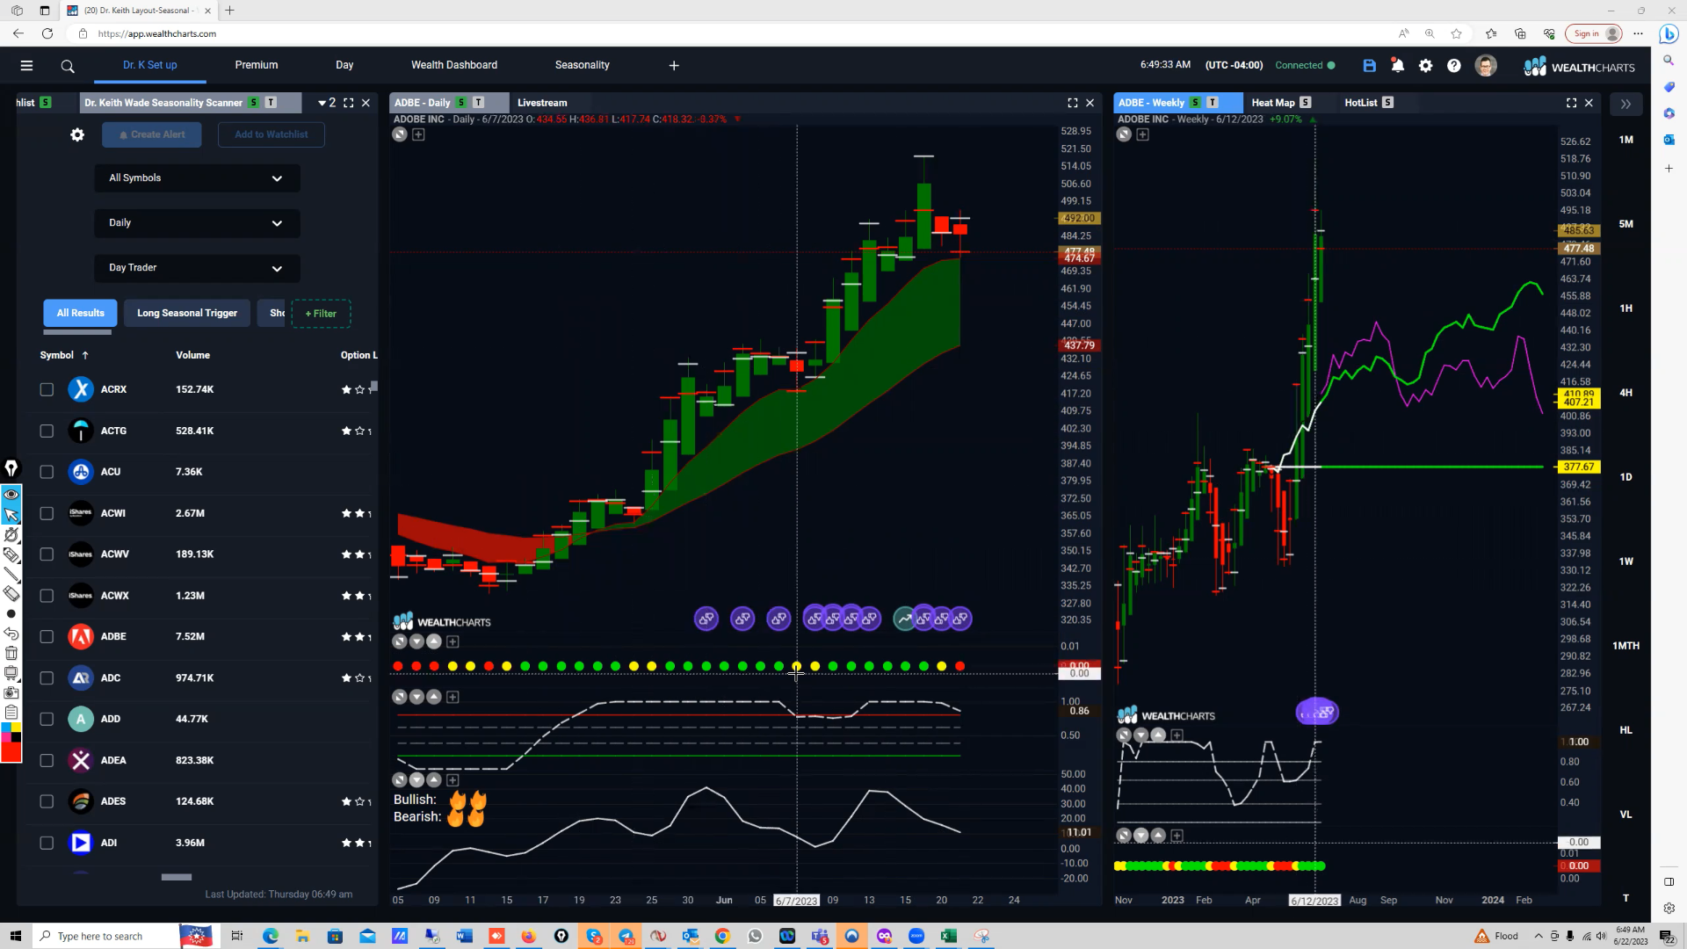Select the tag label tool
The width and height of the screenshot is (1687, 949).
(11, 554)
